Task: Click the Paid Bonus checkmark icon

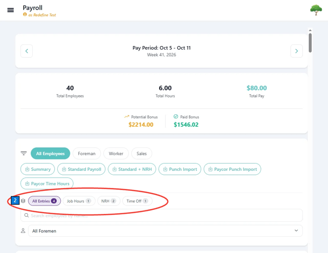Action: coord(176,116)
